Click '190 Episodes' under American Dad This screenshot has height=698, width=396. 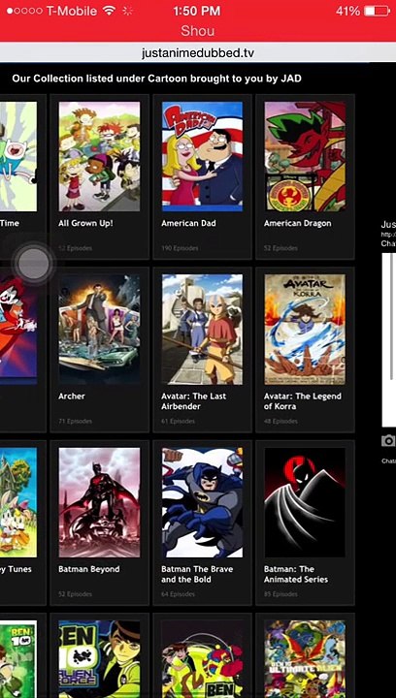tap(180, 248)
